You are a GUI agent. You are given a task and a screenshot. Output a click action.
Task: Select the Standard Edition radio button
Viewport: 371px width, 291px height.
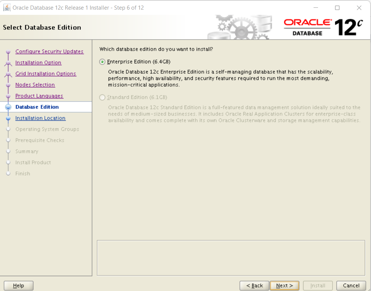pos(102,97)
